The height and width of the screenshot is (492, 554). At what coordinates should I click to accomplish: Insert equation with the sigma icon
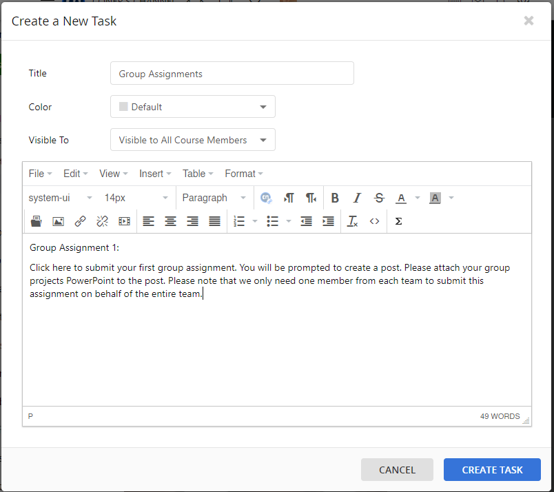pyautogui.click(x=398, y=221)
